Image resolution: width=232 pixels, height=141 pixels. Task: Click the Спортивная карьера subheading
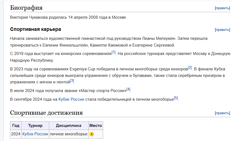(x=36, y=29)
